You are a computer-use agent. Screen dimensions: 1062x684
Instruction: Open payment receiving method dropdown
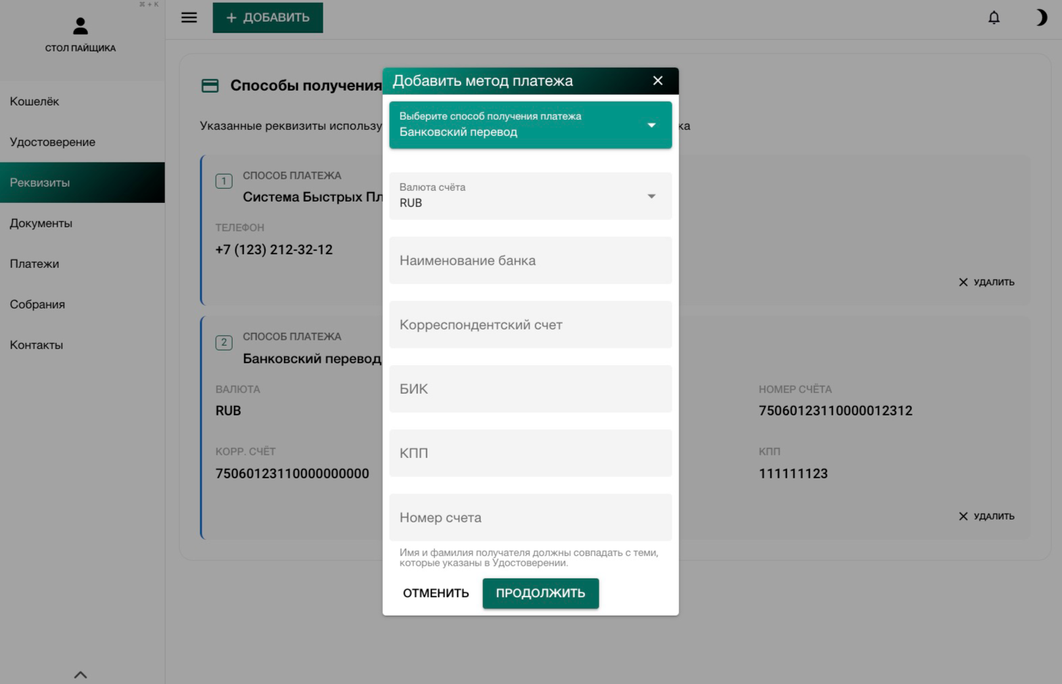(x=530, y=124)
